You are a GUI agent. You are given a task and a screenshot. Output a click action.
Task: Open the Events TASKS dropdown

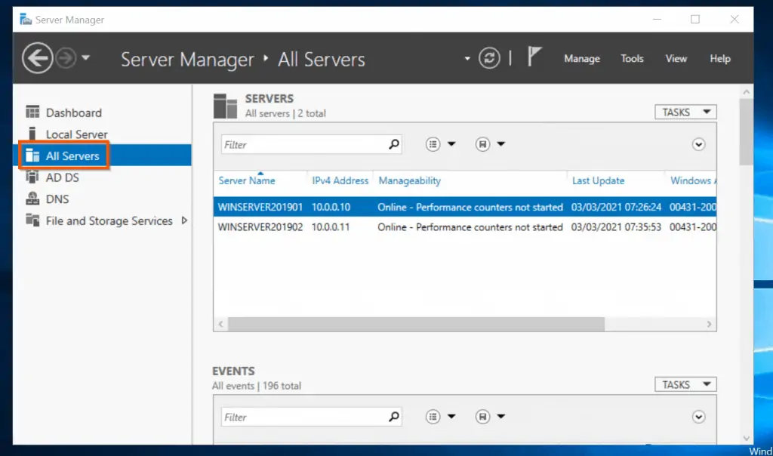pyautogui.click(x=685, y=384)
